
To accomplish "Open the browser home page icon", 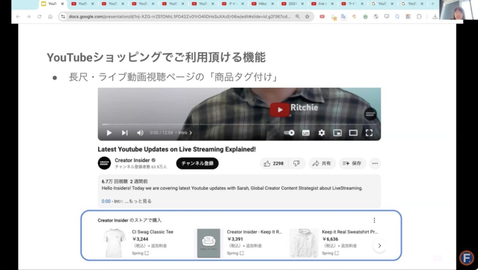I will [50, 16].
